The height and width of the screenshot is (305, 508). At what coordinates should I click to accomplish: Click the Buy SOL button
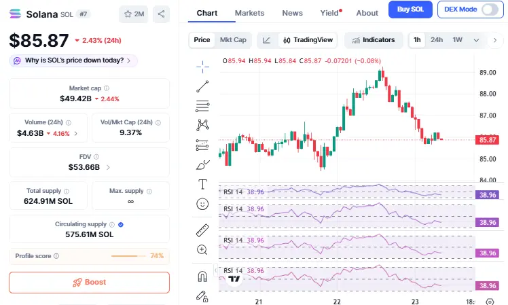(410, 10)
